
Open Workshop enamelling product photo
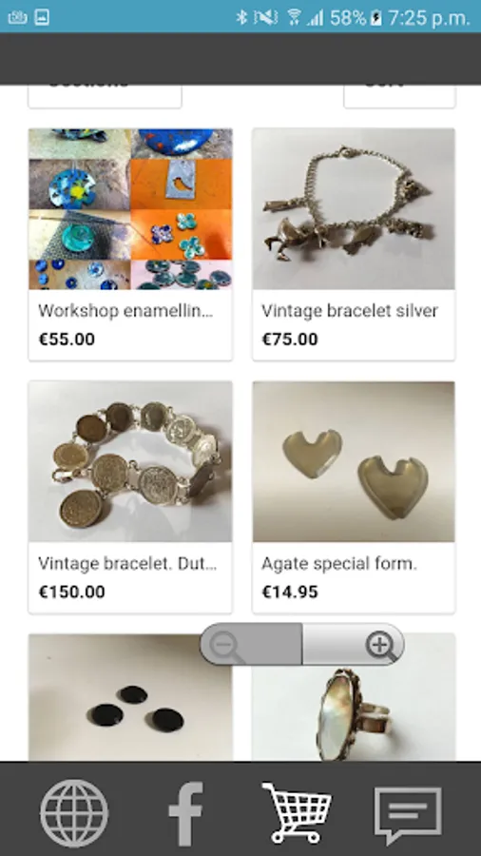click(x=130, y=209)
